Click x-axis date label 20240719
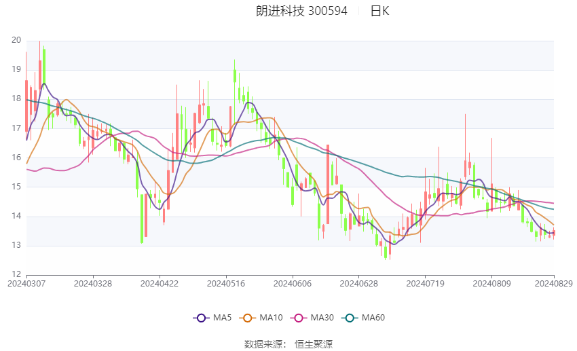This screenshot has height=351, width=577. 425,284
